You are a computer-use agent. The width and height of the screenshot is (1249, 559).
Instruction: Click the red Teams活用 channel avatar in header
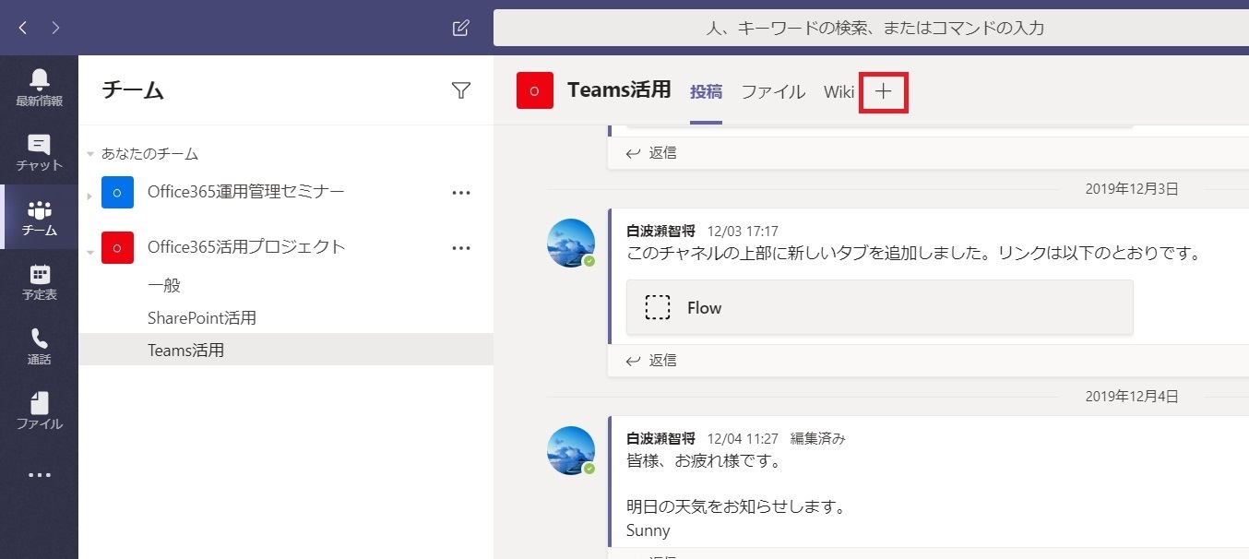(x=535, y=90)
